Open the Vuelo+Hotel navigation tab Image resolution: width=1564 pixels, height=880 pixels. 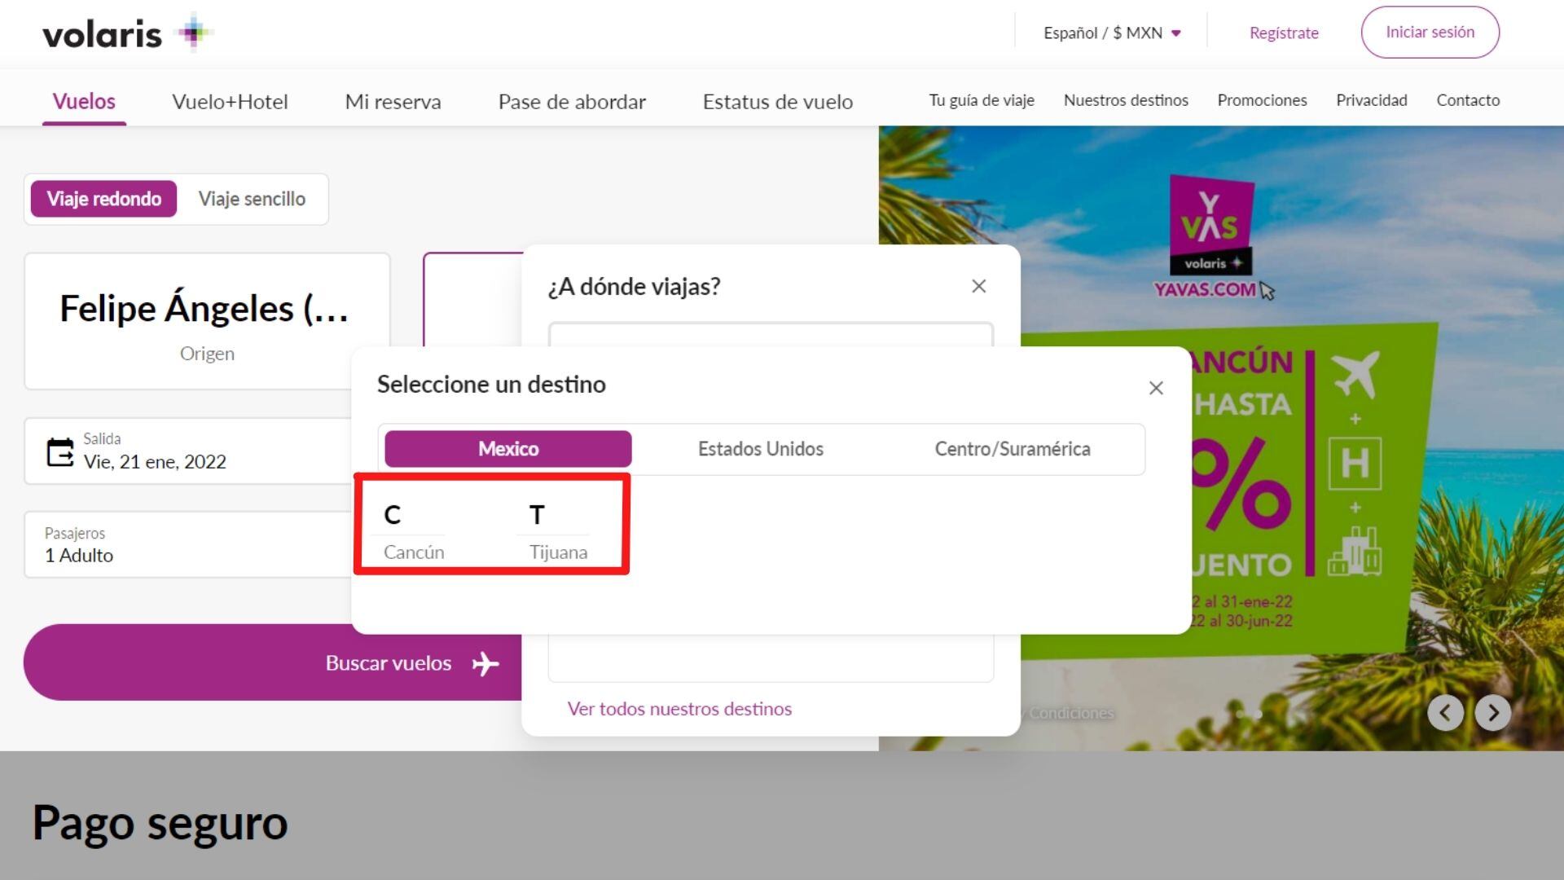(230, 102)
